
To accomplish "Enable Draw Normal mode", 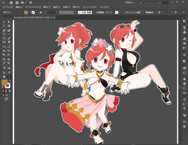I will click(3, 95).
